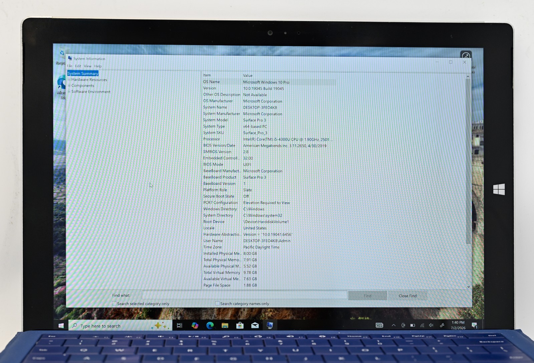Image resolution: width=534 pixels, height=363 pixels.
Task: Open the battery status tray icon
Action: tap(413, 325)
